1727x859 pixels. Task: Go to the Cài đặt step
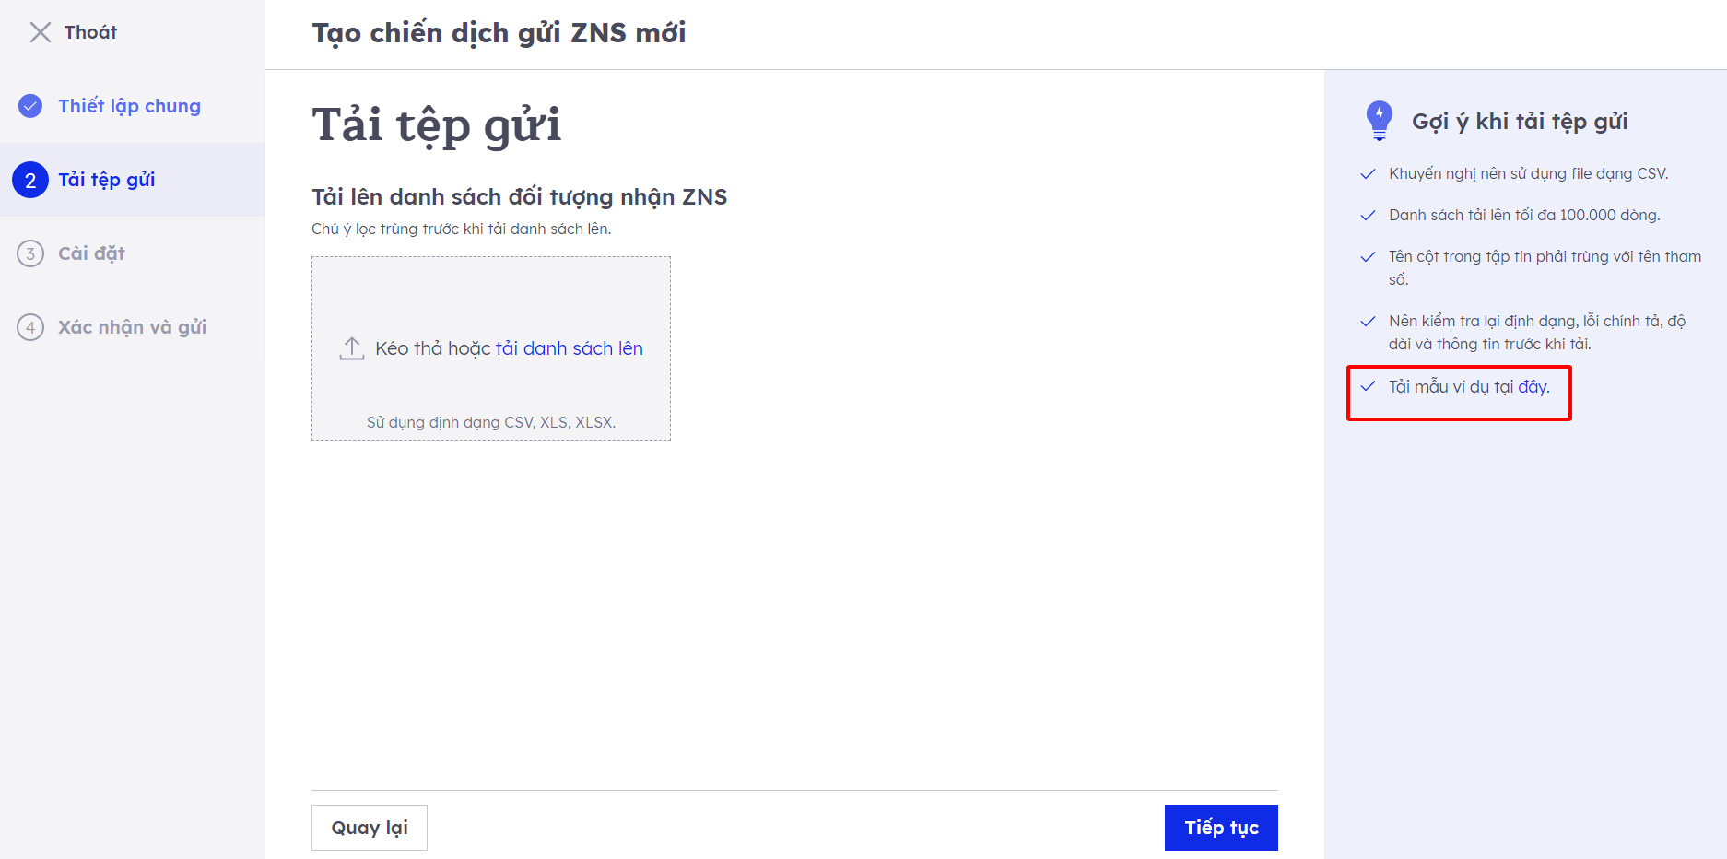click(x=91, y=253)
